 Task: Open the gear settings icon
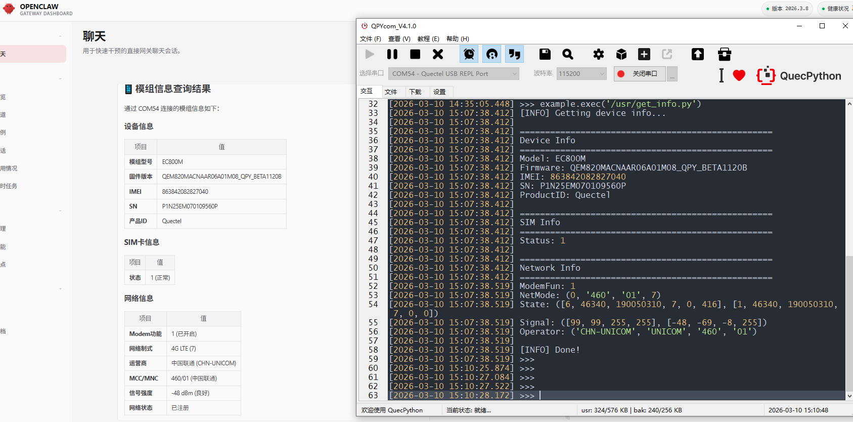[x=599, y=54]
